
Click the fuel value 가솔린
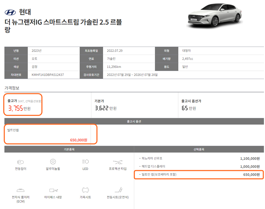[111, 59]
